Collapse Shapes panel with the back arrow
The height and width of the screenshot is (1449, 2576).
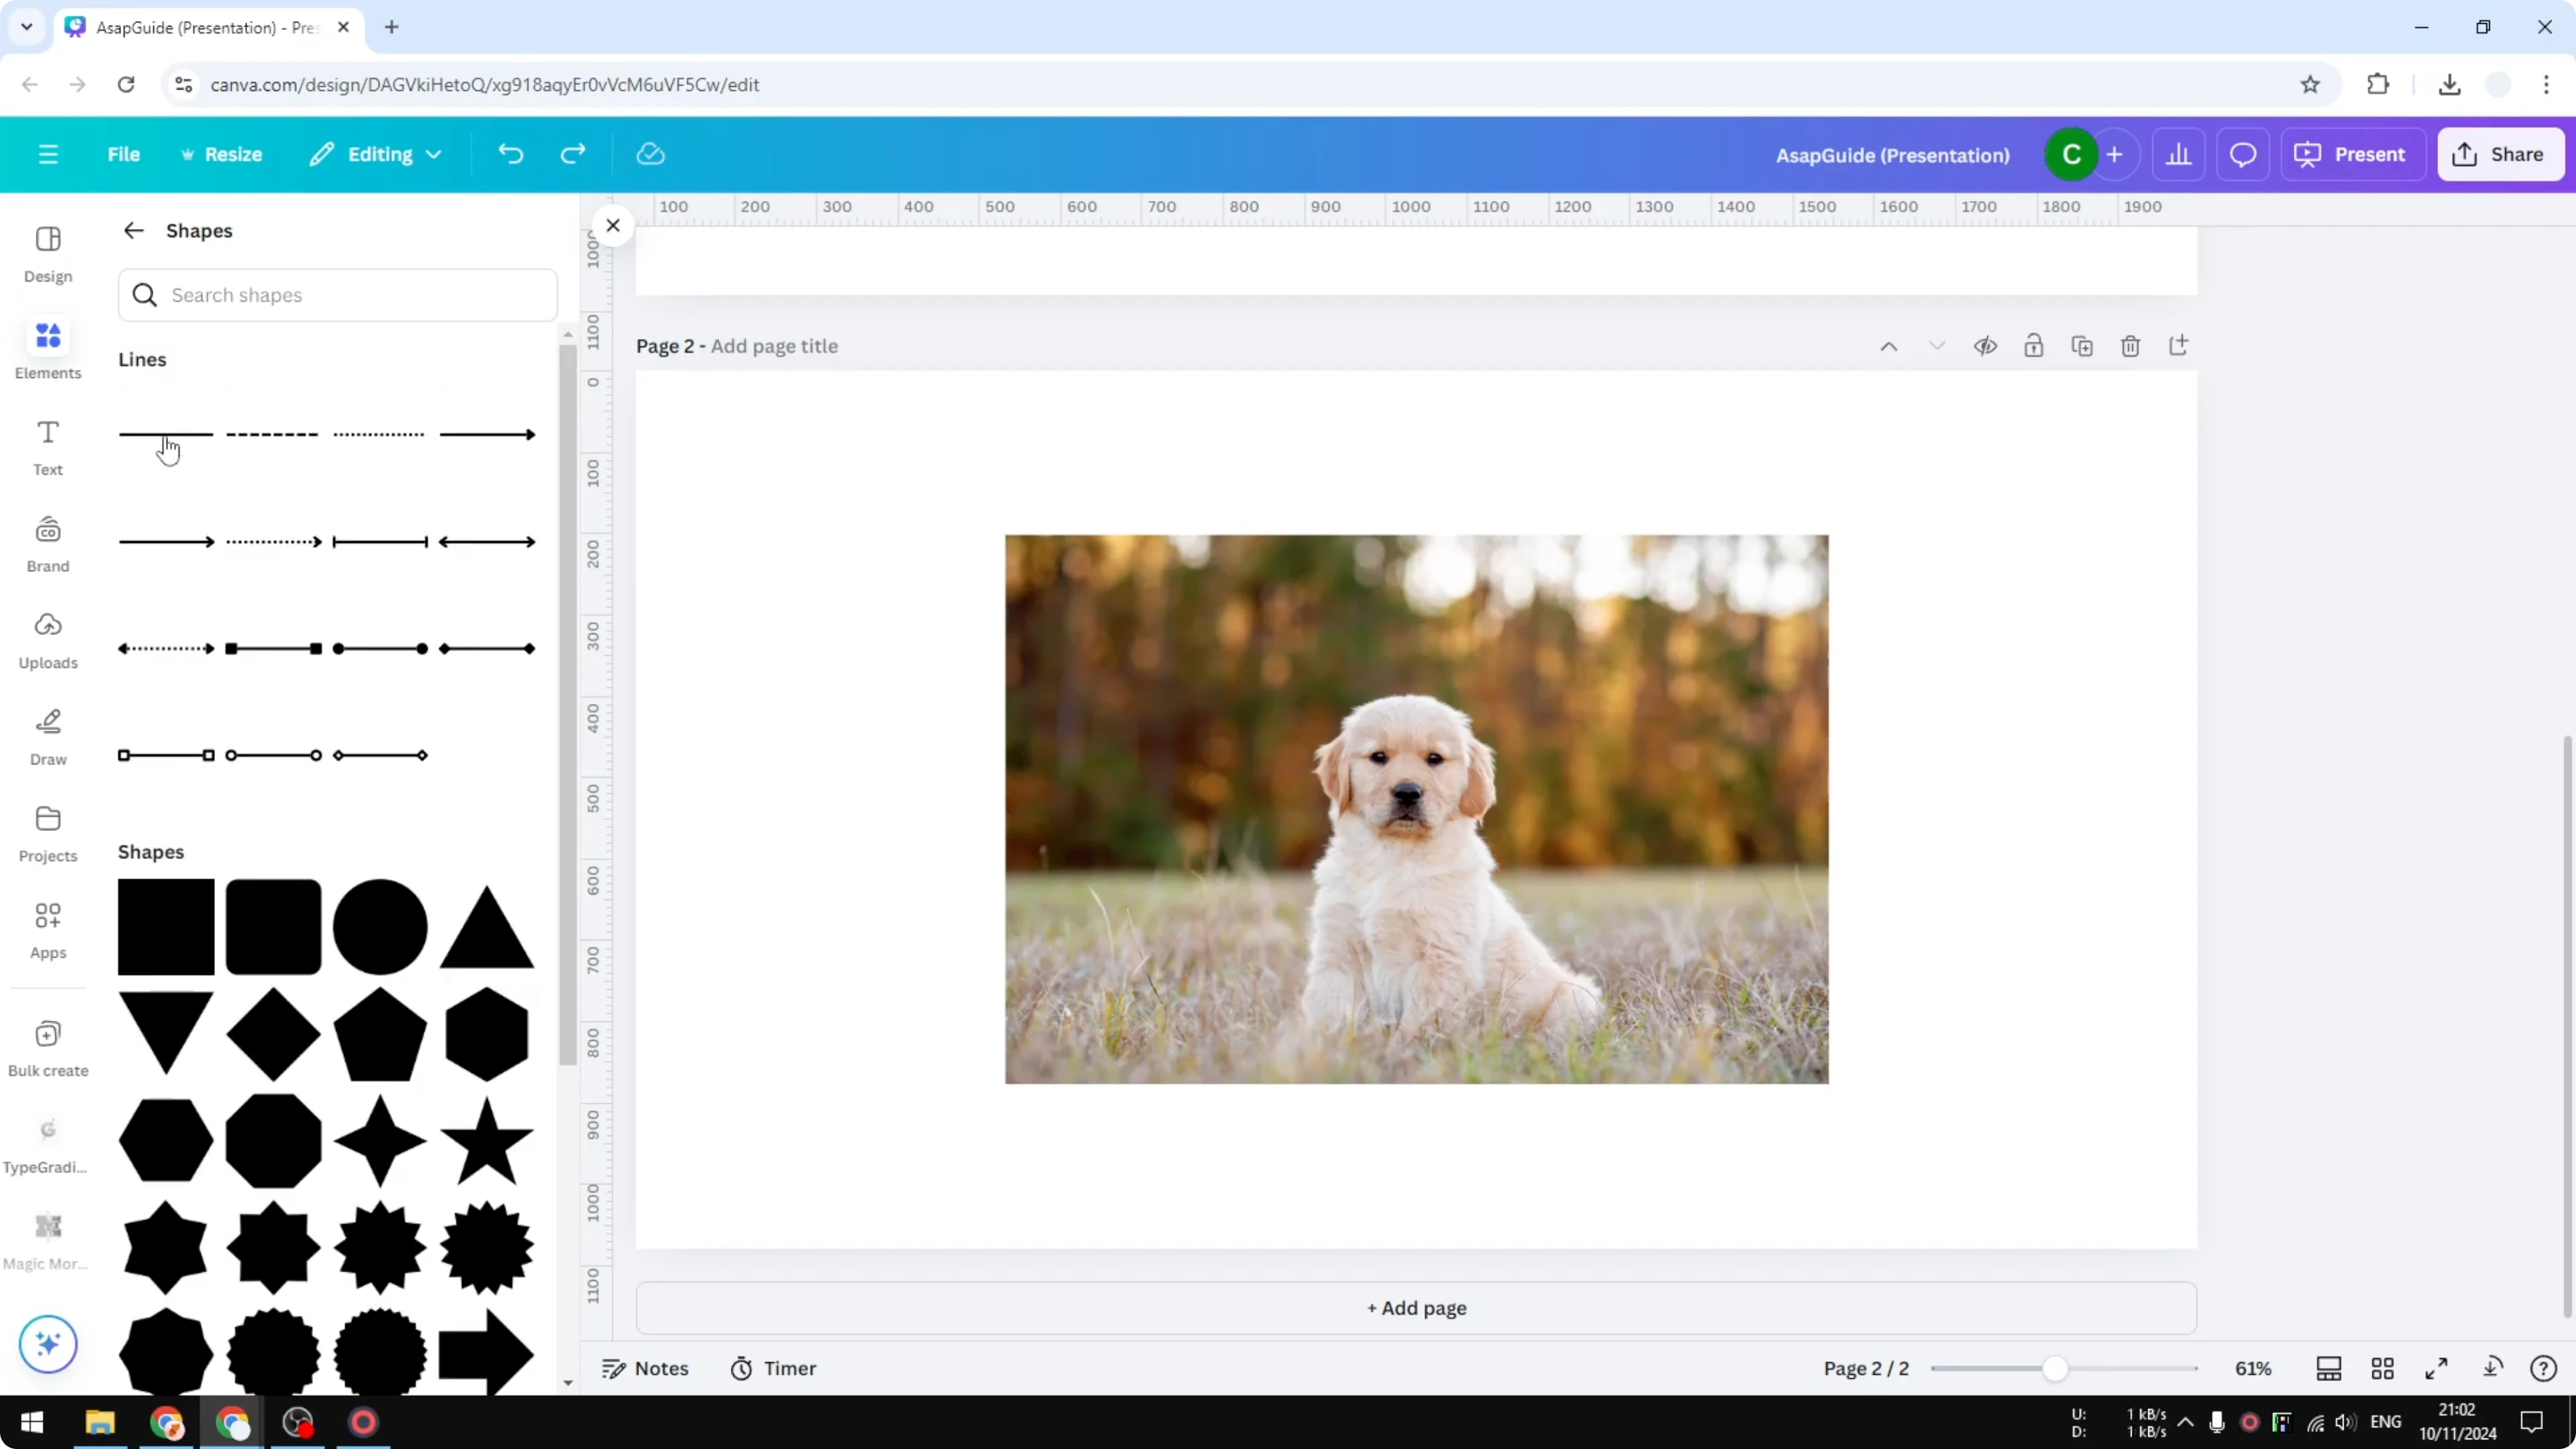pos(133,230)
